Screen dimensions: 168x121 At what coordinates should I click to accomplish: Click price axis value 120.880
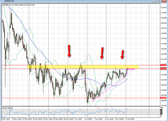tap(164, 18)
